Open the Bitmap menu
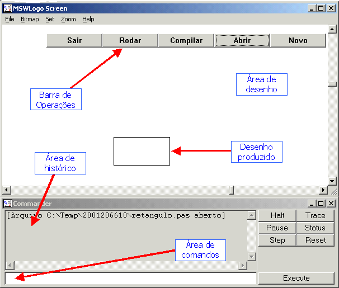 click(x=30, y=19)
